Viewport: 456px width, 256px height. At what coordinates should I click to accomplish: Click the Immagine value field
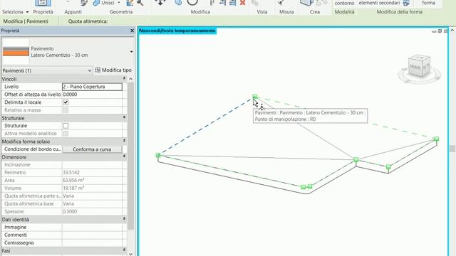[x=92, y=227]
